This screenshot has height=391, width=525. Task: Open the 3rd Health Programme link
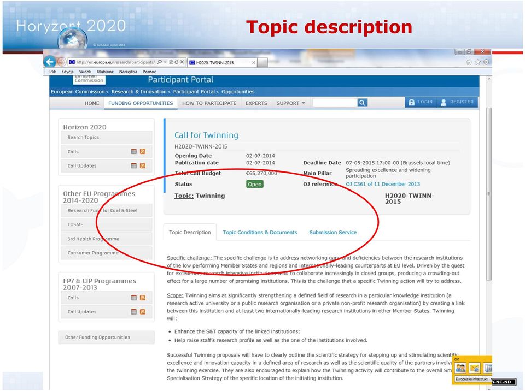click(107, 239)
